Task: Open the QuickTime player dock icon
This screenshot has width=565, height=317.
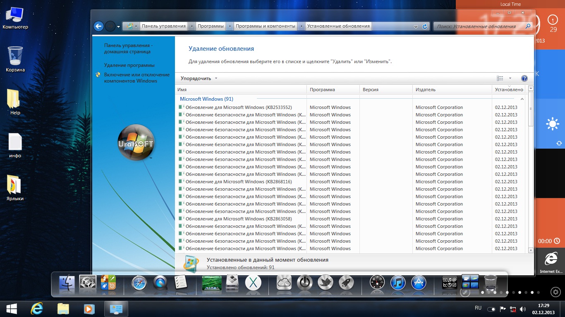Action: click(x=160, y=283)
